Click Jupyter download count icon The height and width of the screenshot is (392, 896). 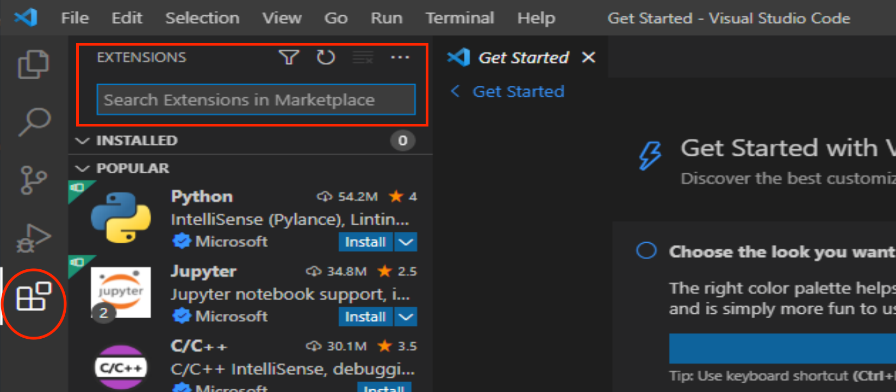pos(314,271)
